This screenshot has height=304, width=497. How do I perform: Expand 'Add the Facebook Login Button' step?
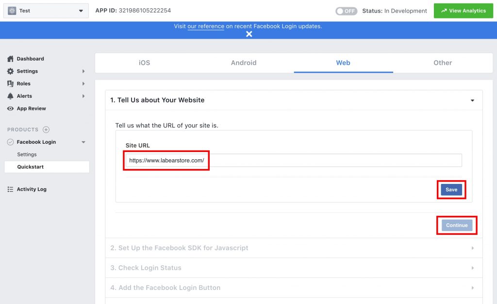click(x=294, y=288)
